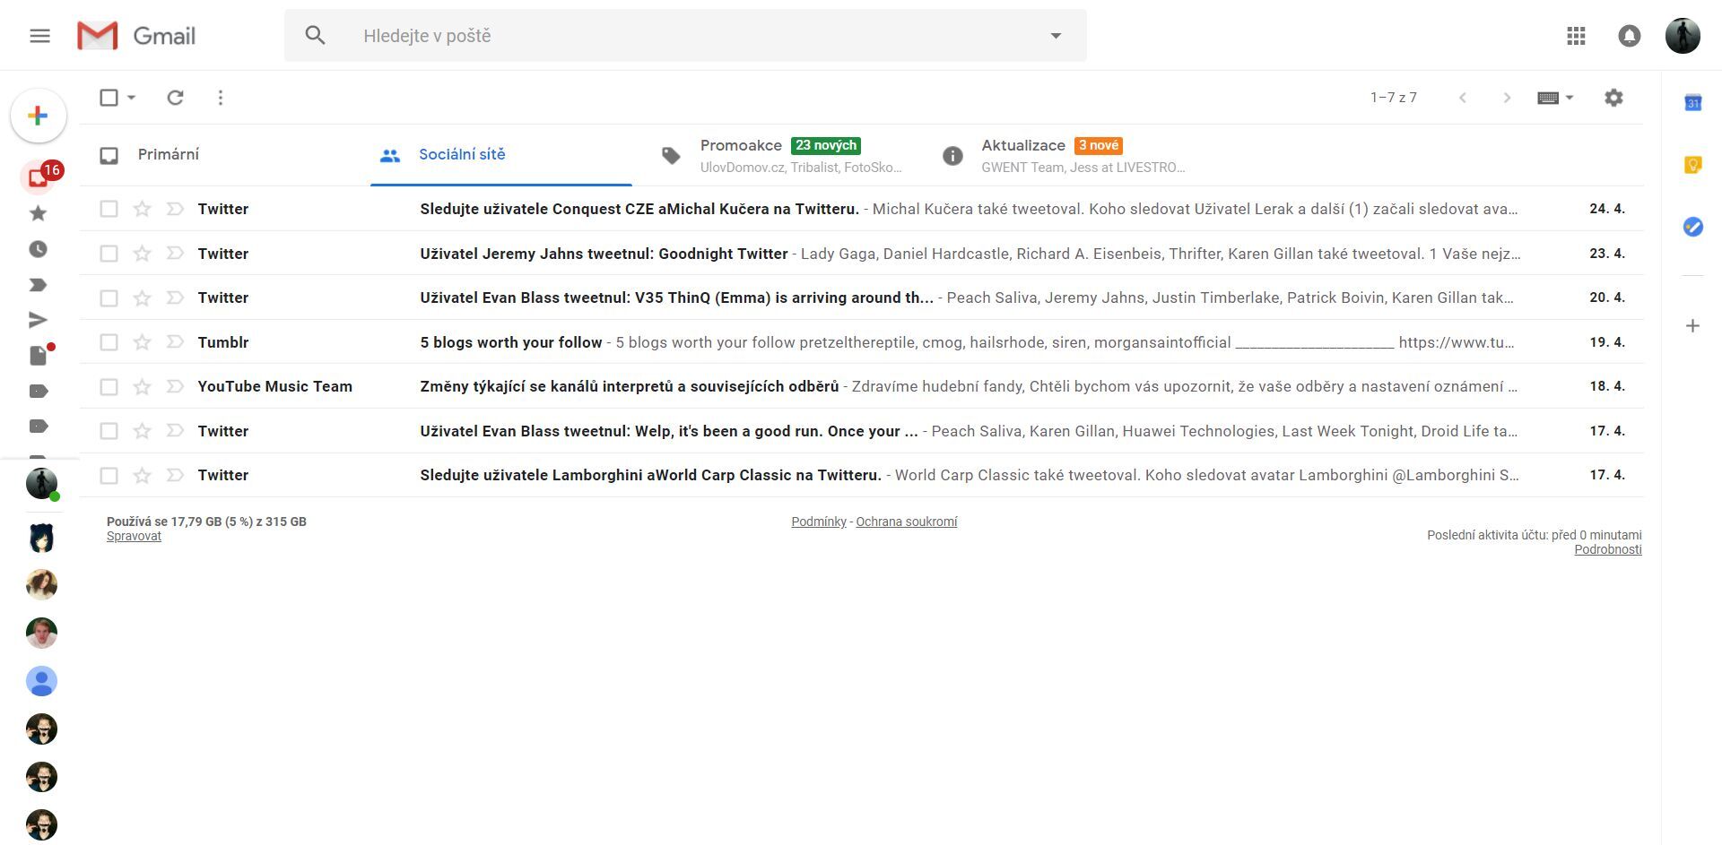Compose a new email with the plus button
This screenshot has height=845, width=1722.
point(38,115)
